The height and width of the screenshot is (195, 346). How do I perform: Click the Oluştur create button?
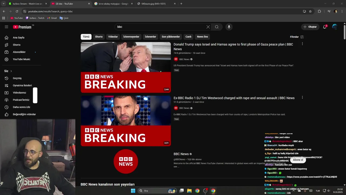pos(310,27)
